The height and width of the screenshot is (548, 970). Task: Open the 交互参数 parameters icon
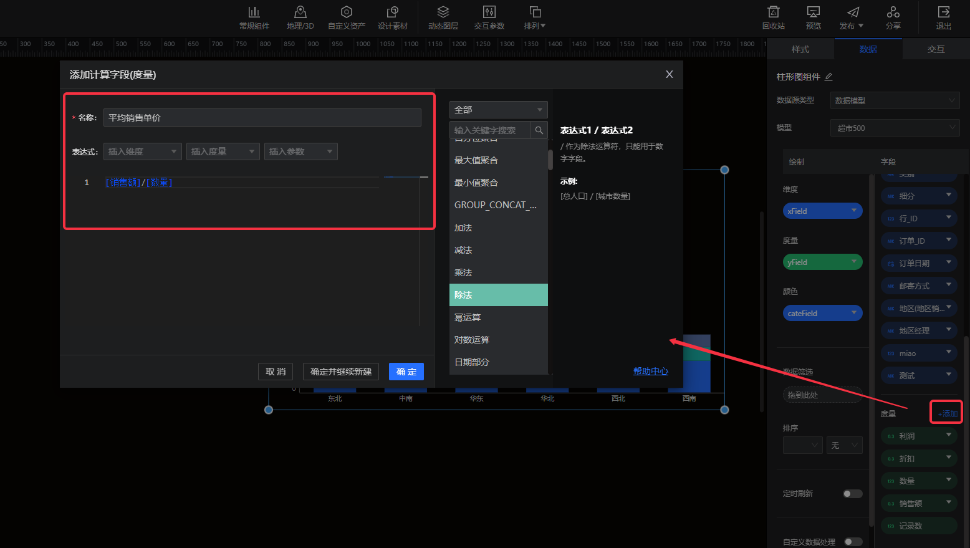[x=489, y=12]
